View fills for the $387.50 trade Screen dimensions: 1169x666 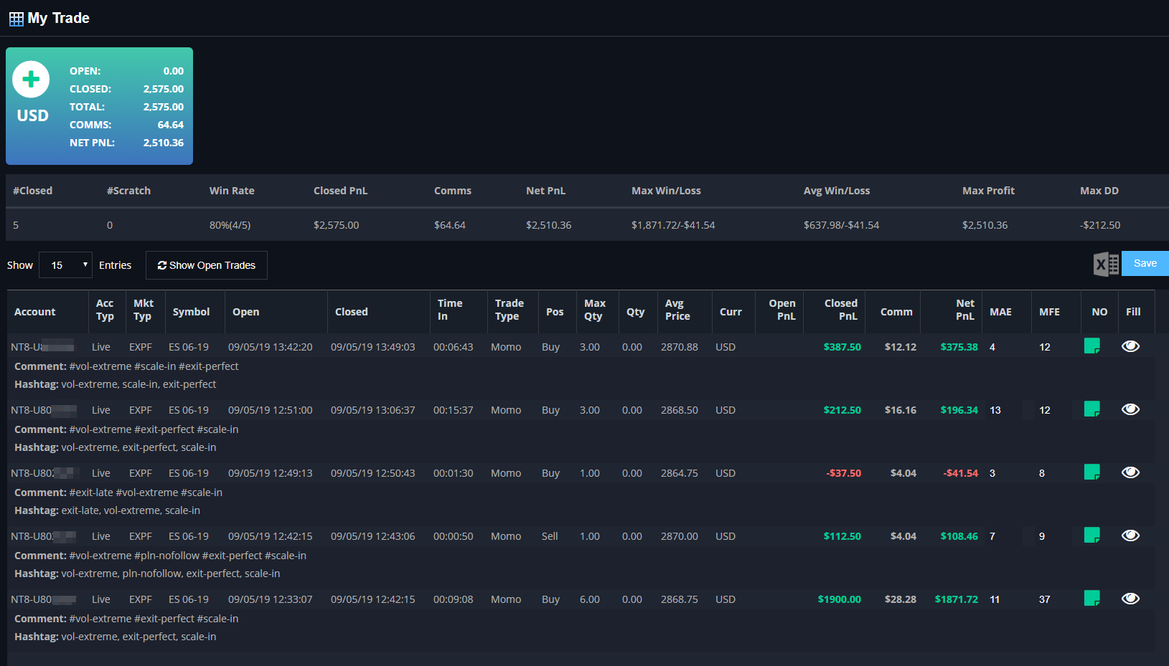point(1130,346)
